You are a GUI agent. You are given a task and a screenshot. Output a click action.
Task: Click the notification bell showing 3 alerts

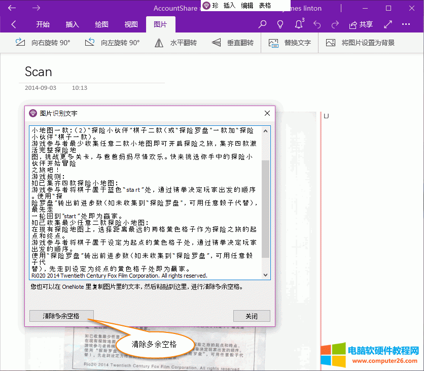pyautogui.click(x=299, y=24)
